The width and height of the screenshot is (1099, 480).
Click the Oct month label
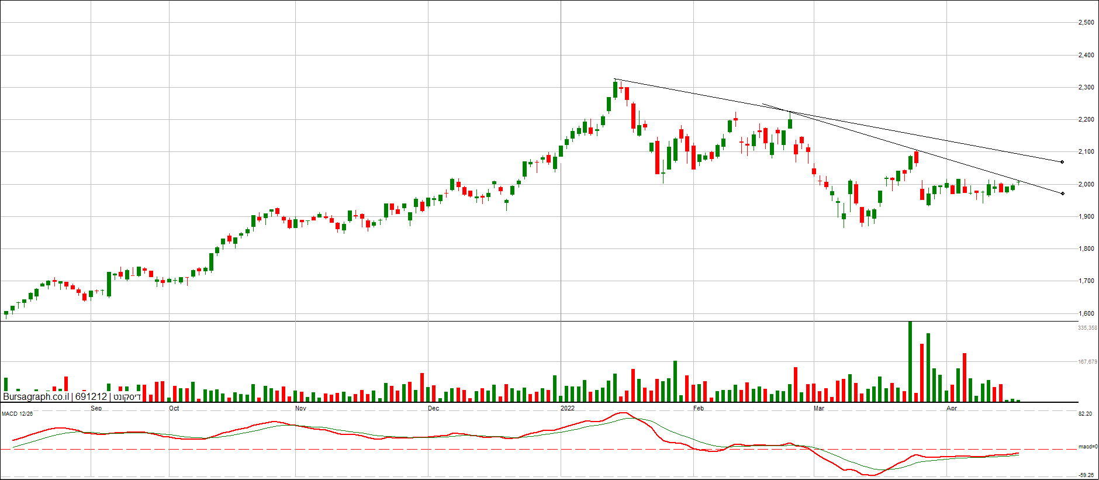tap(174, 408)
